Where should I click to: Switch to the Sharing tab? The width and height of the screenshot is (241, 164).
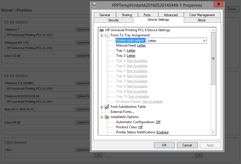tap(127, 15)
